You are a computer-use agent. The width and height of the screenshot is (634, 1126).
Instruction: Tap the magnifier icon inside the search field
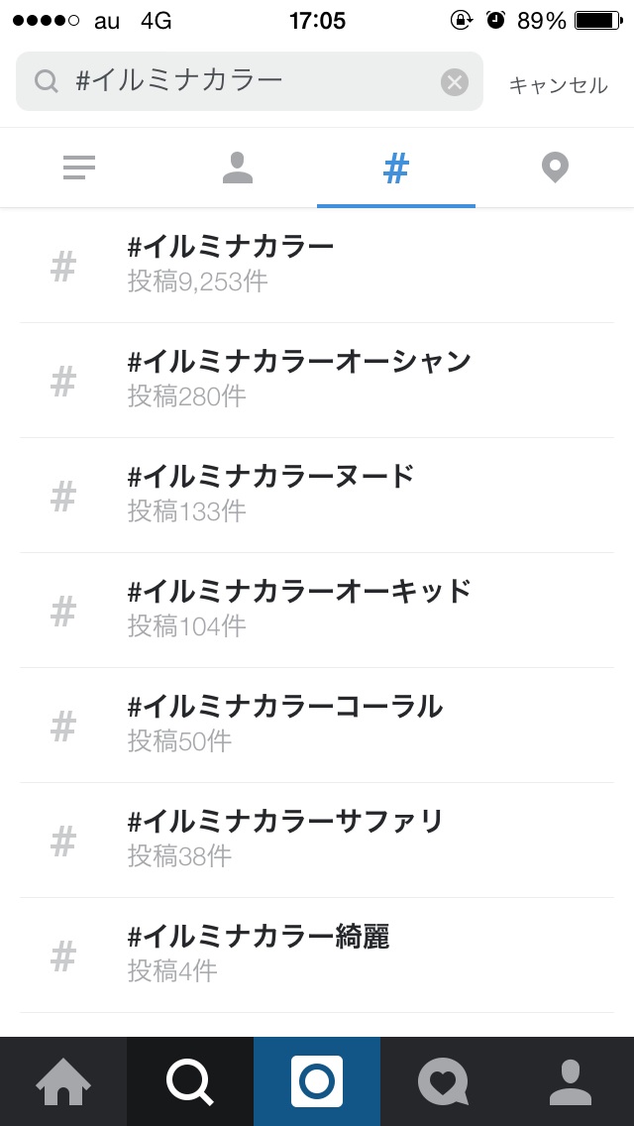pos(47,82)
